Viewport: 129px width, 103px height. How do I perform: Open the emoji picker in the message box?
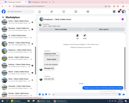tap(119, 94)
